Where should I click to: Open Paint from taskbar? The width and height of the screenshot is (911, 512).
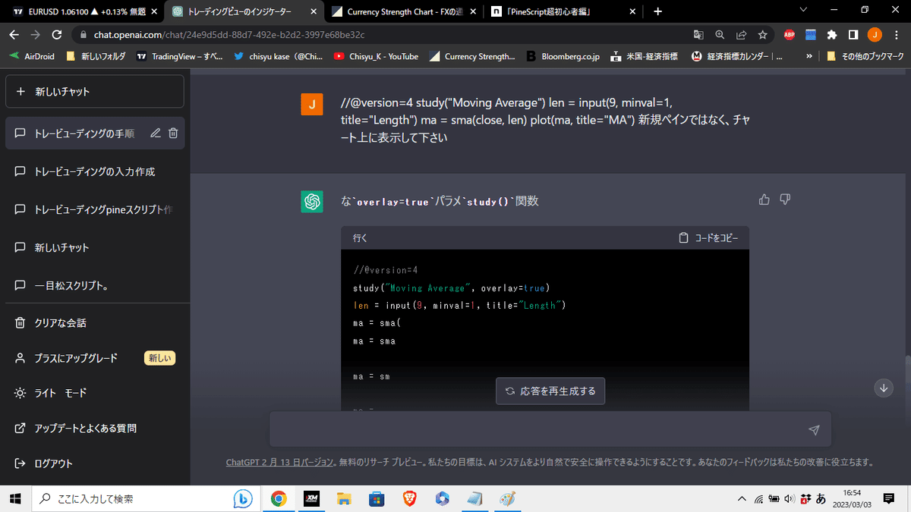point(508,498)
